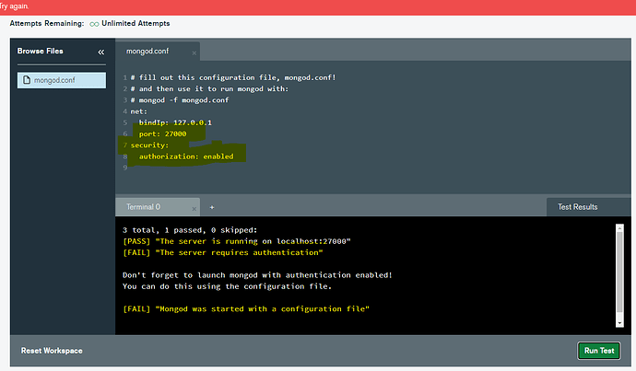Click the infinity Unlimited Attempts icon
The image size is (636, 371).
point(93,23)
